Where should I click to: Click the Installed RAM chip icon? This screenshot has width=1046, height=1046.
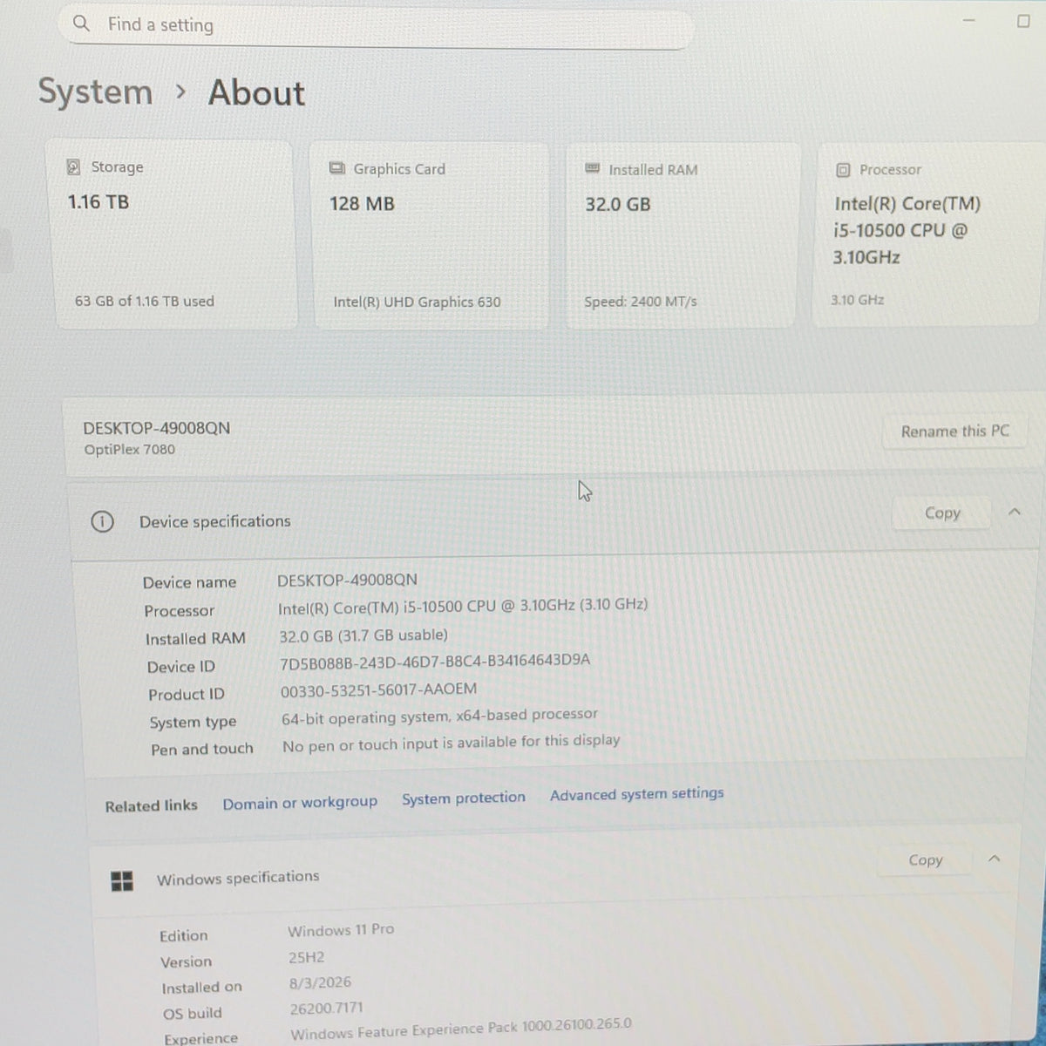pyautogui.click(x=593, y=168)
